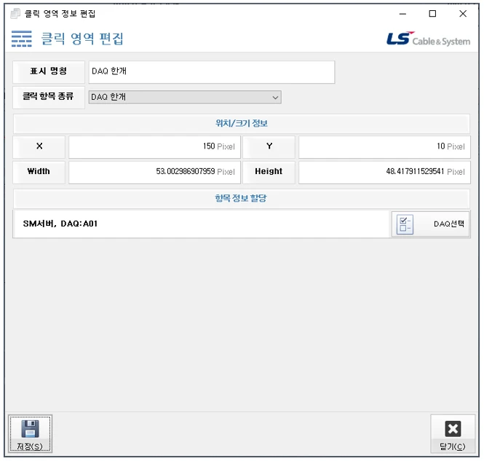Click the Width label
Screen dimensions: 484x461
[39, 172]
